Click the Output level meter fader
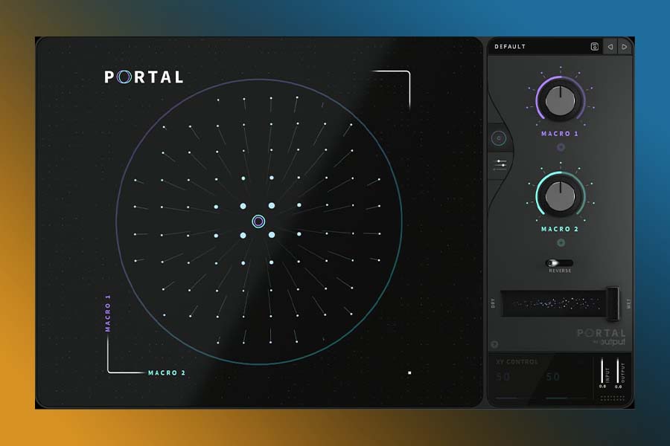 [617, 370]
